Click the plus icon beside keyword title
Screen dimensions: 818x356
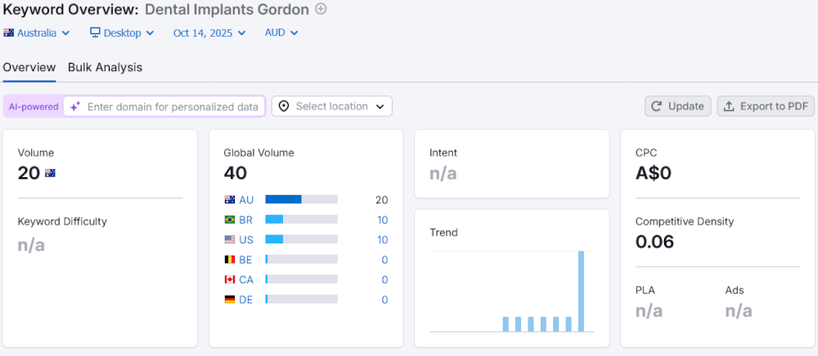tap(321, 10)
